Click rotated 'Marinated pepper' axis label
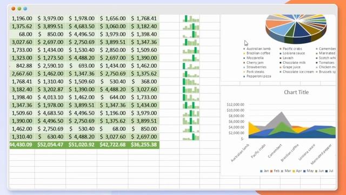This screenshot has width=346, height=195. [x=321, y=154]
